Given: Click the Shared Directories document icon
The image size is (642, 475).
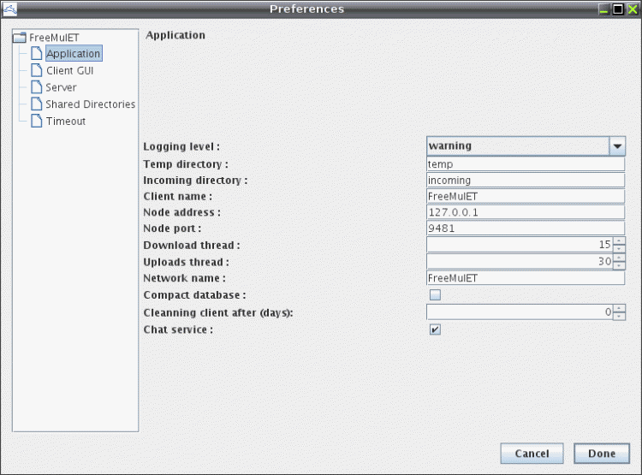Looking at the screenshot, I should 37,104.
